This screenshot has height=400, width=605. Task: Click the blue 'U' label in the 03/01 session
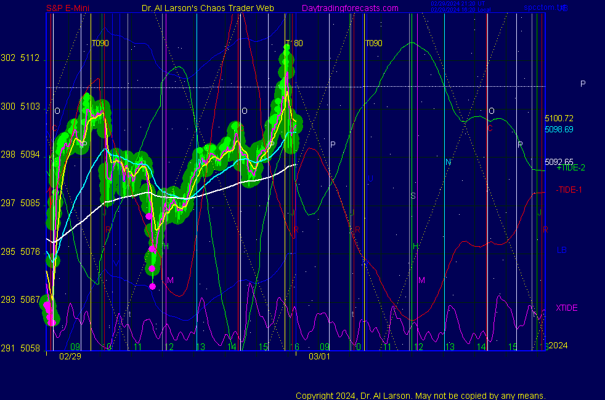coord(370,179)
